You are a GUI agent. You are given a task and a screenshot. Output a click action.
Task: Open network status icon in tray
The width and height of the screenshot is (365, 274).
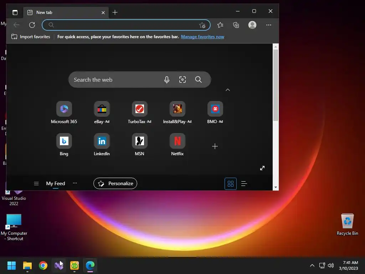(322, 265)
